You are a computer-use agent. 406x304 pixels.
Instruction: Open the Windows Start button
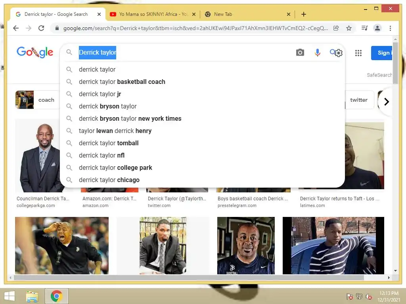(x=10, y=296)
